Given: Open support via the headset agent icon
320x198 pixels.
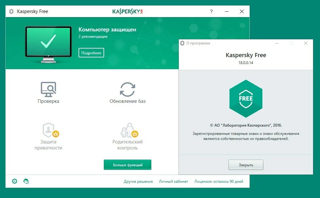Looking at the screenshot, I should pos(26,181).
